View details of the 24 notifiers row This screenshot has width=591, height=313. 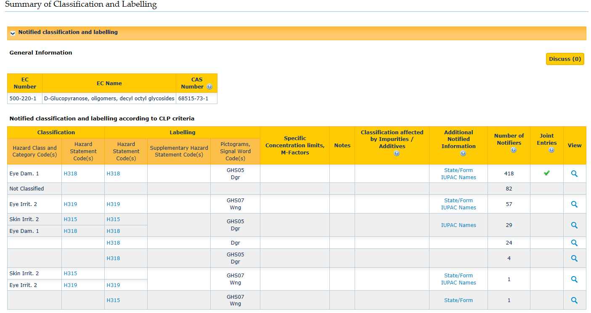574,243
